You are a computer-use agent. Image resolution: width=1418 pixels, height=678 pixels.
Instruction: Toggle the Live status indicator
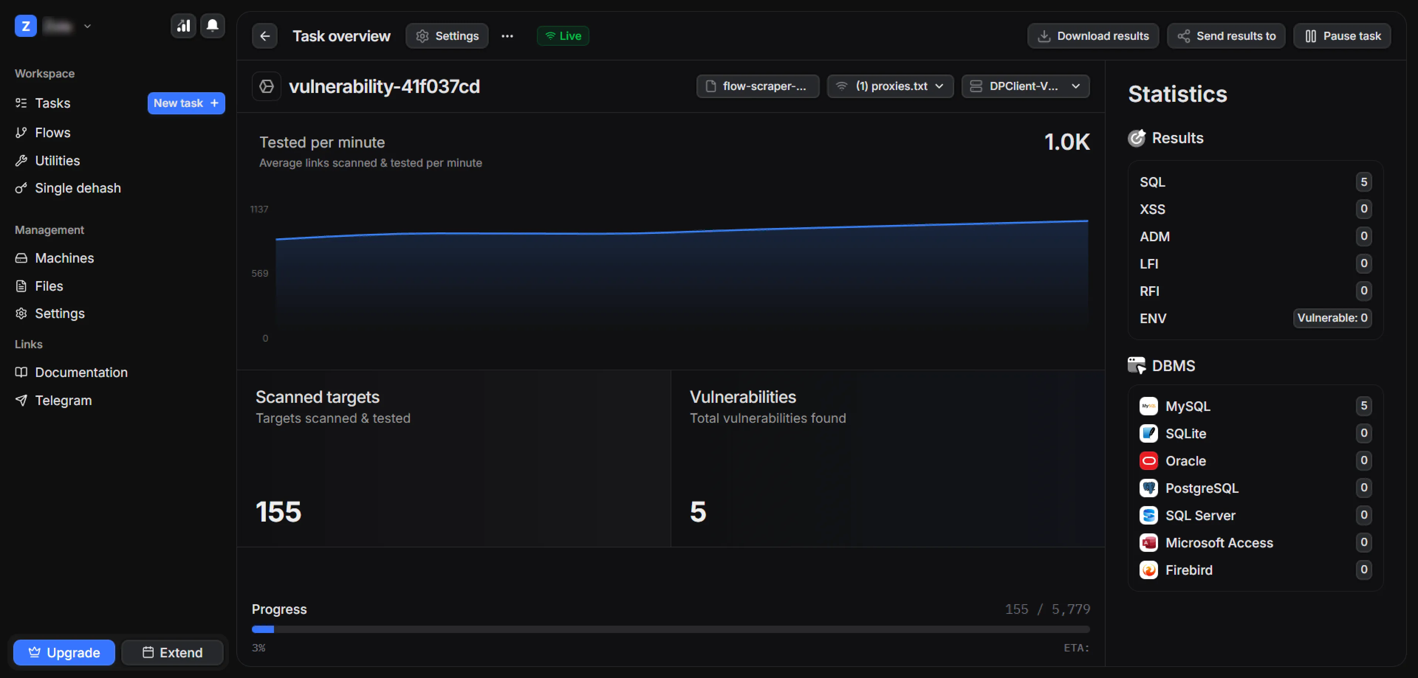click(x=562, y=36)
